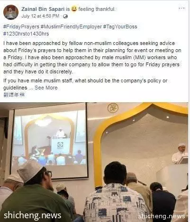
Task: Expand the post with See More
Action: [x=46, y=88]
